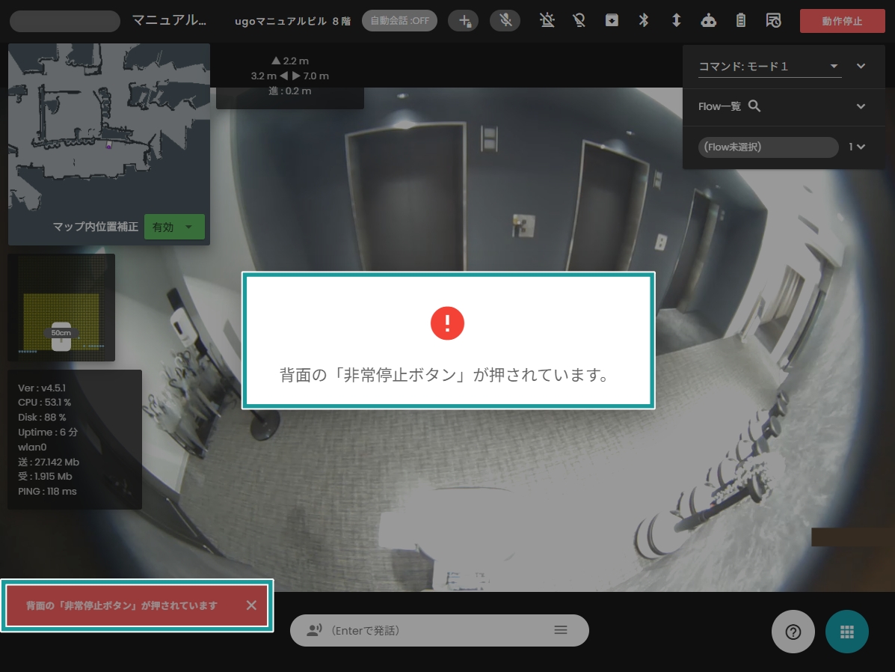Open the flow repeat count dropdown

[x=857, y=147]
